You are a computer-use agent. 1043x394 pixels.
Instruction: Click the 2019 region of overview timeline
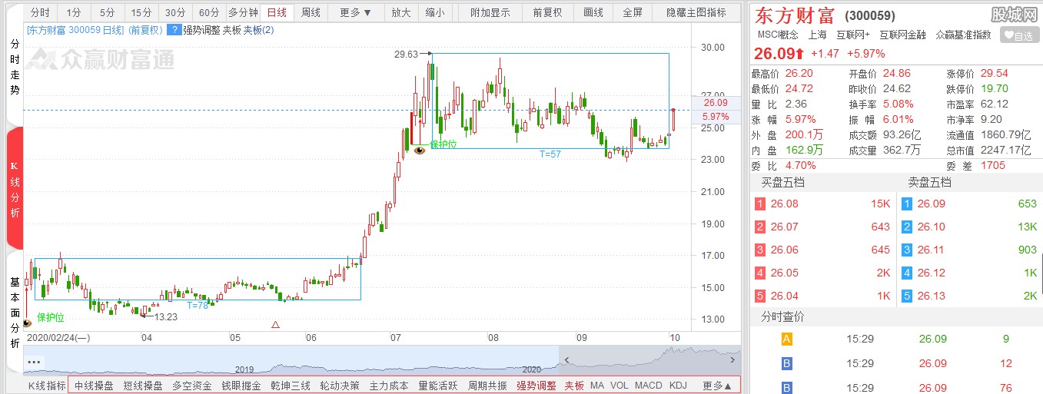tap(244, 369)
